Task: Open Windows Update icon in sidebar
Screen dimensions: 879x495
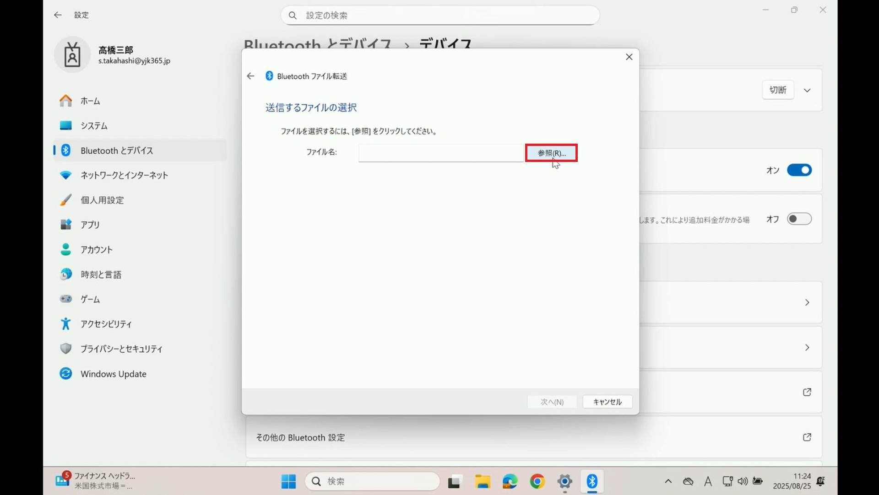Action: click(66, 374)
